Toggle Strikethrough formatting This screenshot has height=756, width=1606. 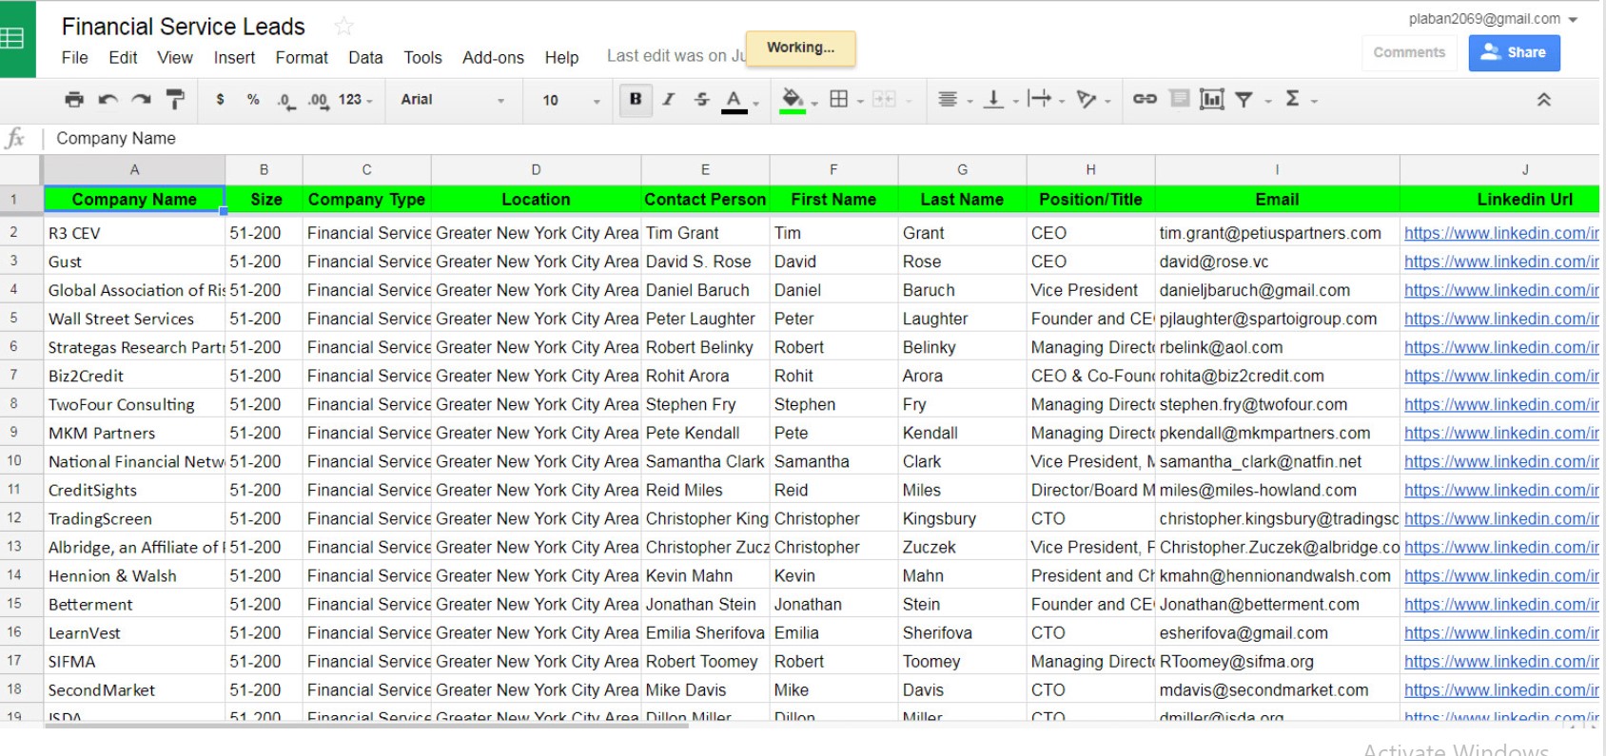point(701,99)
